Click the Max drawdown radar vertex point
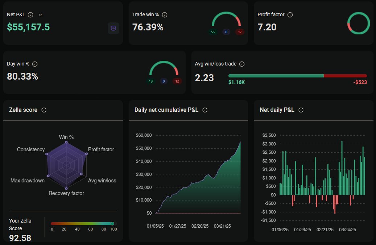Screen dimensions: 376x245 49,176
